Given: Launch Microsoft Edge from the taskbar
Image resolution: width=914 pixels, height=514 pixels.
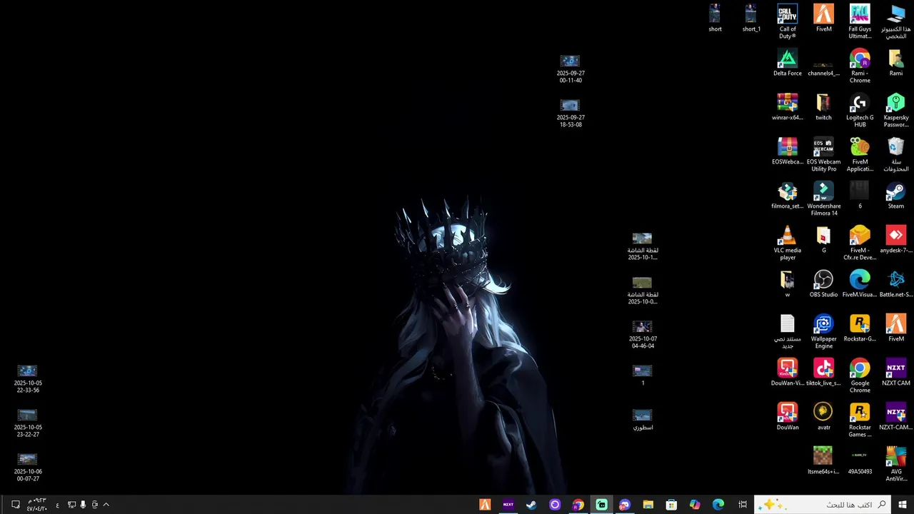Looking at the screenshot, I should coord(718,505).
